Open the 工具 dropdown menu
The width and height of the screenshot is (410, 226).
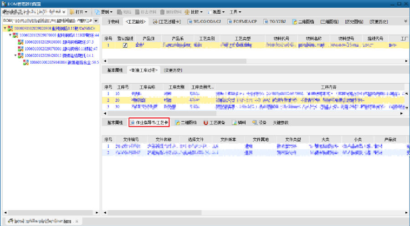click(236, 12)
